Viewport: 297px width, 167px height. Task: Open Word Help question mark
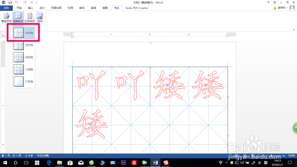(268, 2)
